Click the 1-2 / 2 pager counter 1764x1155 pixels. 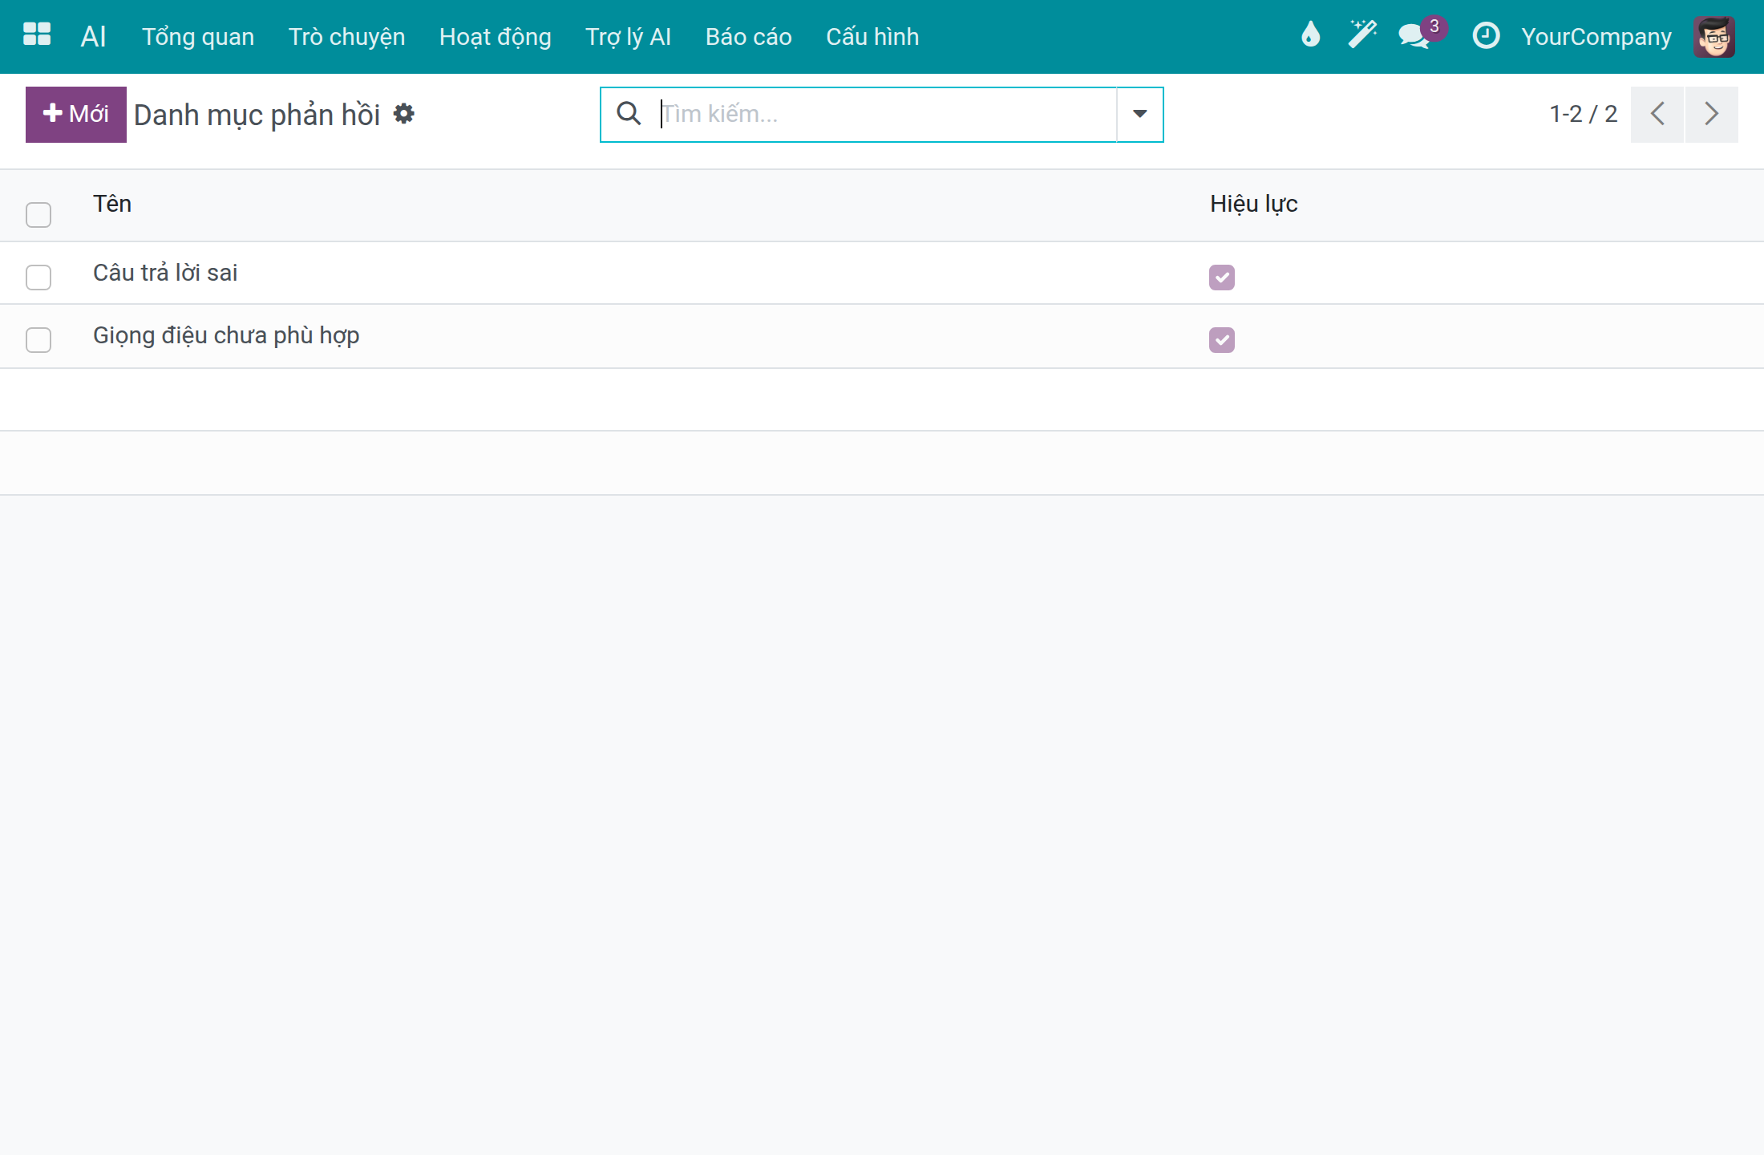pyautogui.click(x=1584, y=114)
